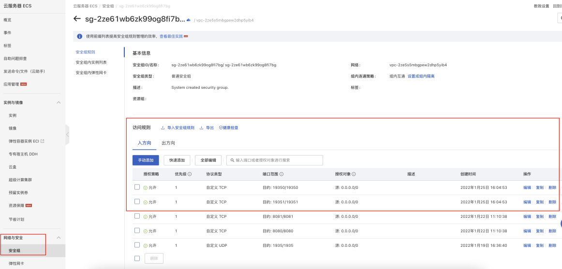The image size is (562, 269).
Task: Select the checkbox for port 8080/8080 rule
Action: pyautogui.click(x=137, y=230)
